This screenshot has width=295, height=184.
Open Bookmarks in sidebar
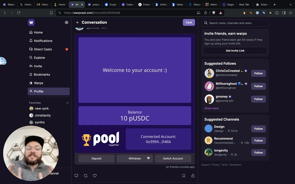(49, 75)
